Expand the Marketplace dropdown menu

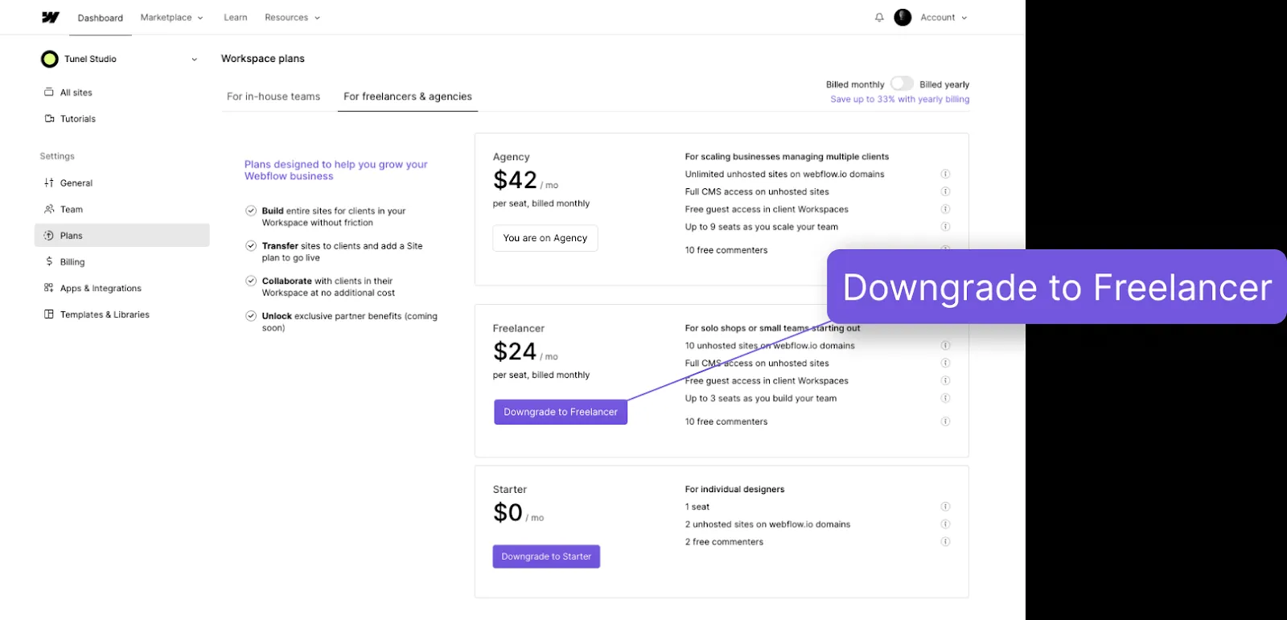point(171,17)
